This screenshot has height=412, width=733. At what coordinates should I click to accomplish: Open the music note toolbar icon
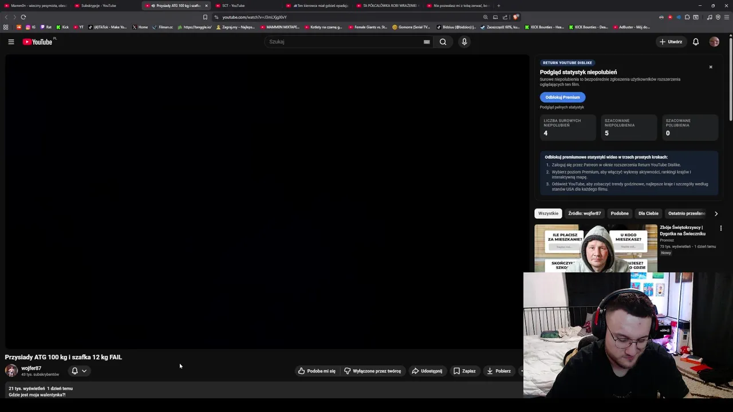(x=710, y=17)
